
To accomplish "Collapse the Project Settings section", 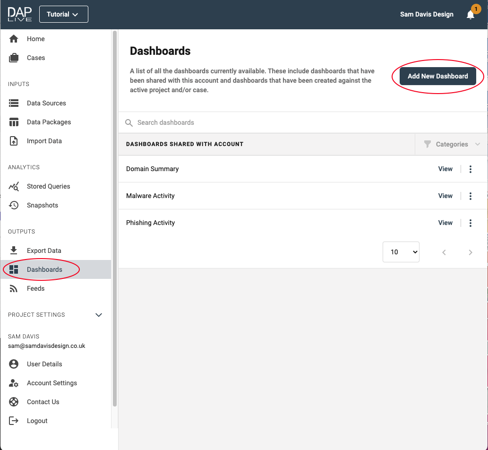I will tap(99, 315).
